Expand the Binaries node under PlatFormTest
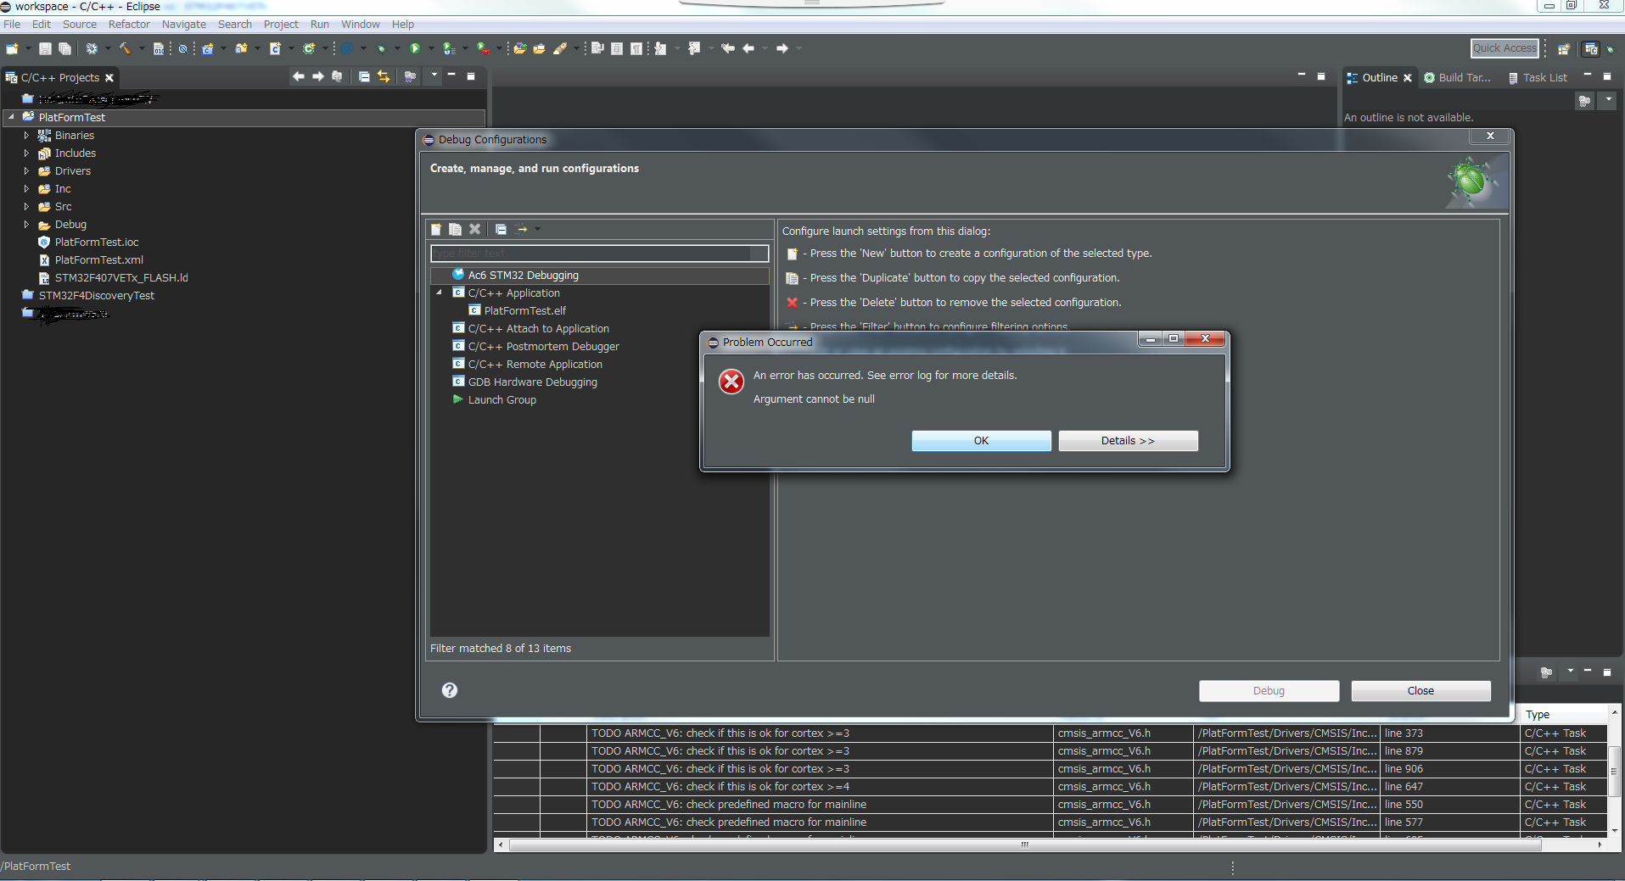1625x881 pixels. point(26,136)
